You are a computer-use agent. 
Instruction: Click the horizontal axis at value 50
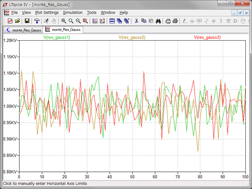(x=132, y=176)
